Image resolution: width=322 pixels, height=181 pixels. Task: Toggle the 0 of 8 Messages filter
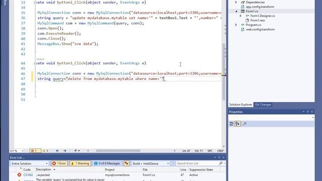pos(107,163)
